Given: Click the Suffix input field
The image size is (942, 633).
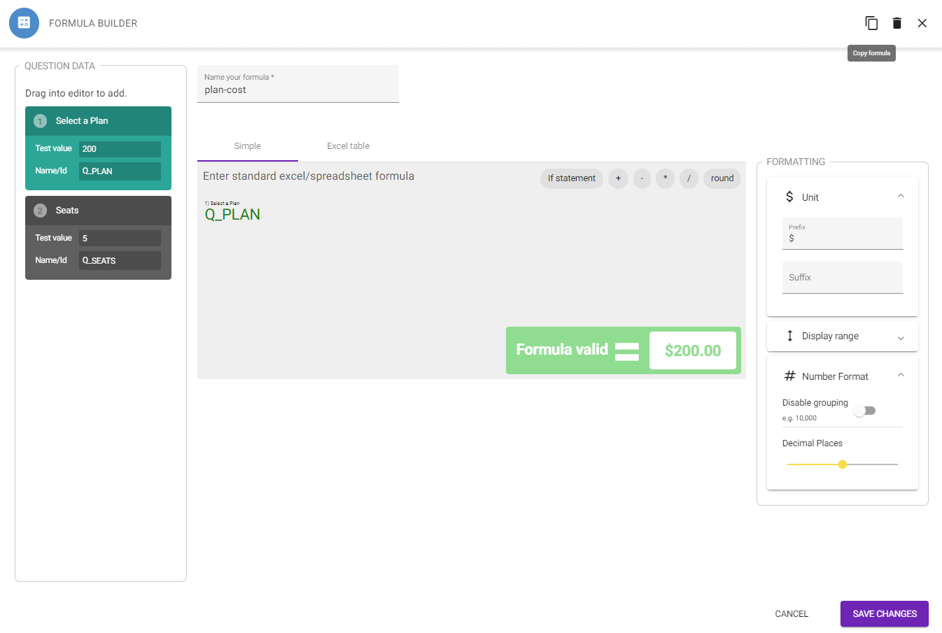Looking at the screenshot, I should [x=843, y=278].
